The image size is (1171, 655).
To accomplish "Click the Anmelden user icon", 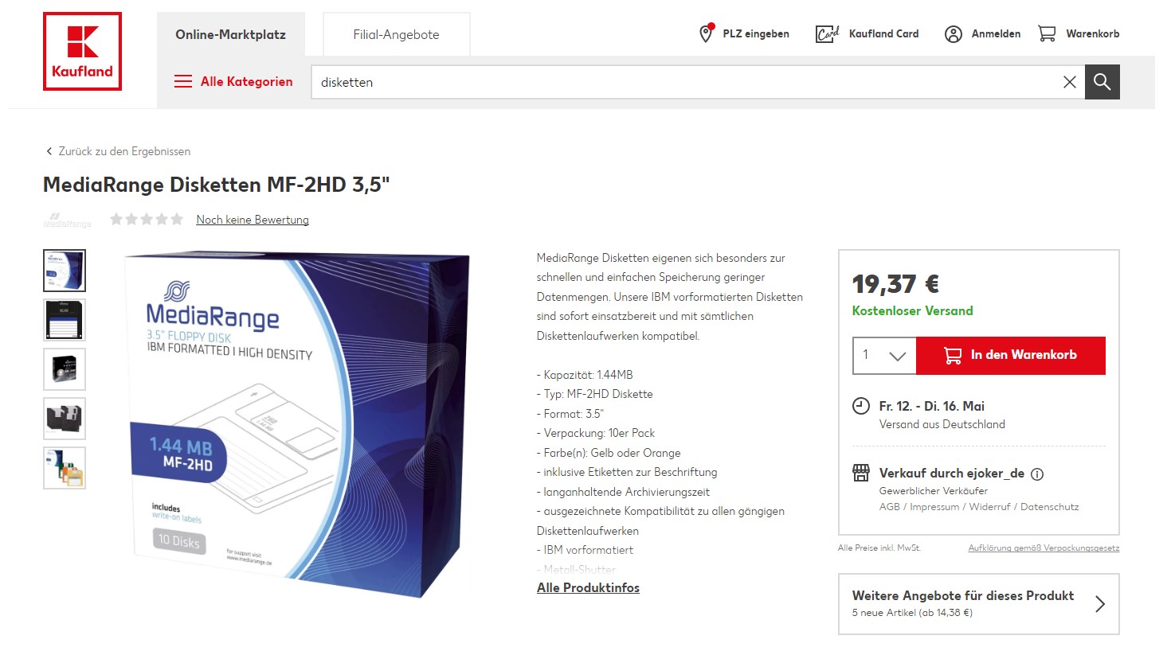I will point(953,34).
